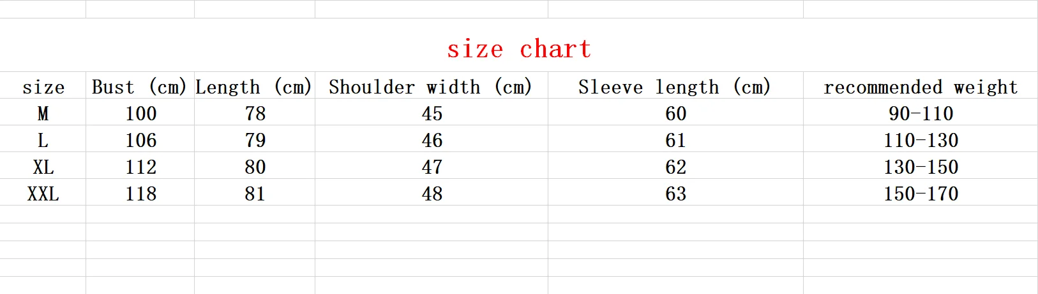1038x294 pixels.
Task: Click the shoulder width 47 cell
Action: tap(431, 165)
